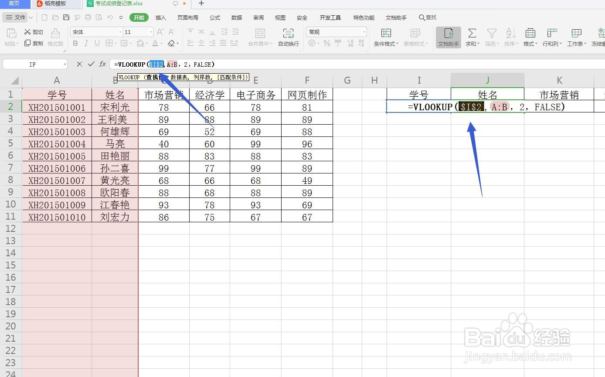Viewport: 605px width, 377px height.
Task: Increase decimal places icon
Action: pyautogui.click(x=350, y=43)
